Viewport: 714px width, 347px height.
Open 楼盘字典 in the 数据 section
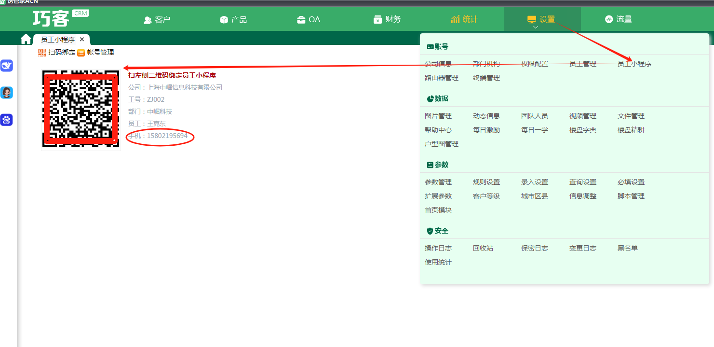point(582,130)
